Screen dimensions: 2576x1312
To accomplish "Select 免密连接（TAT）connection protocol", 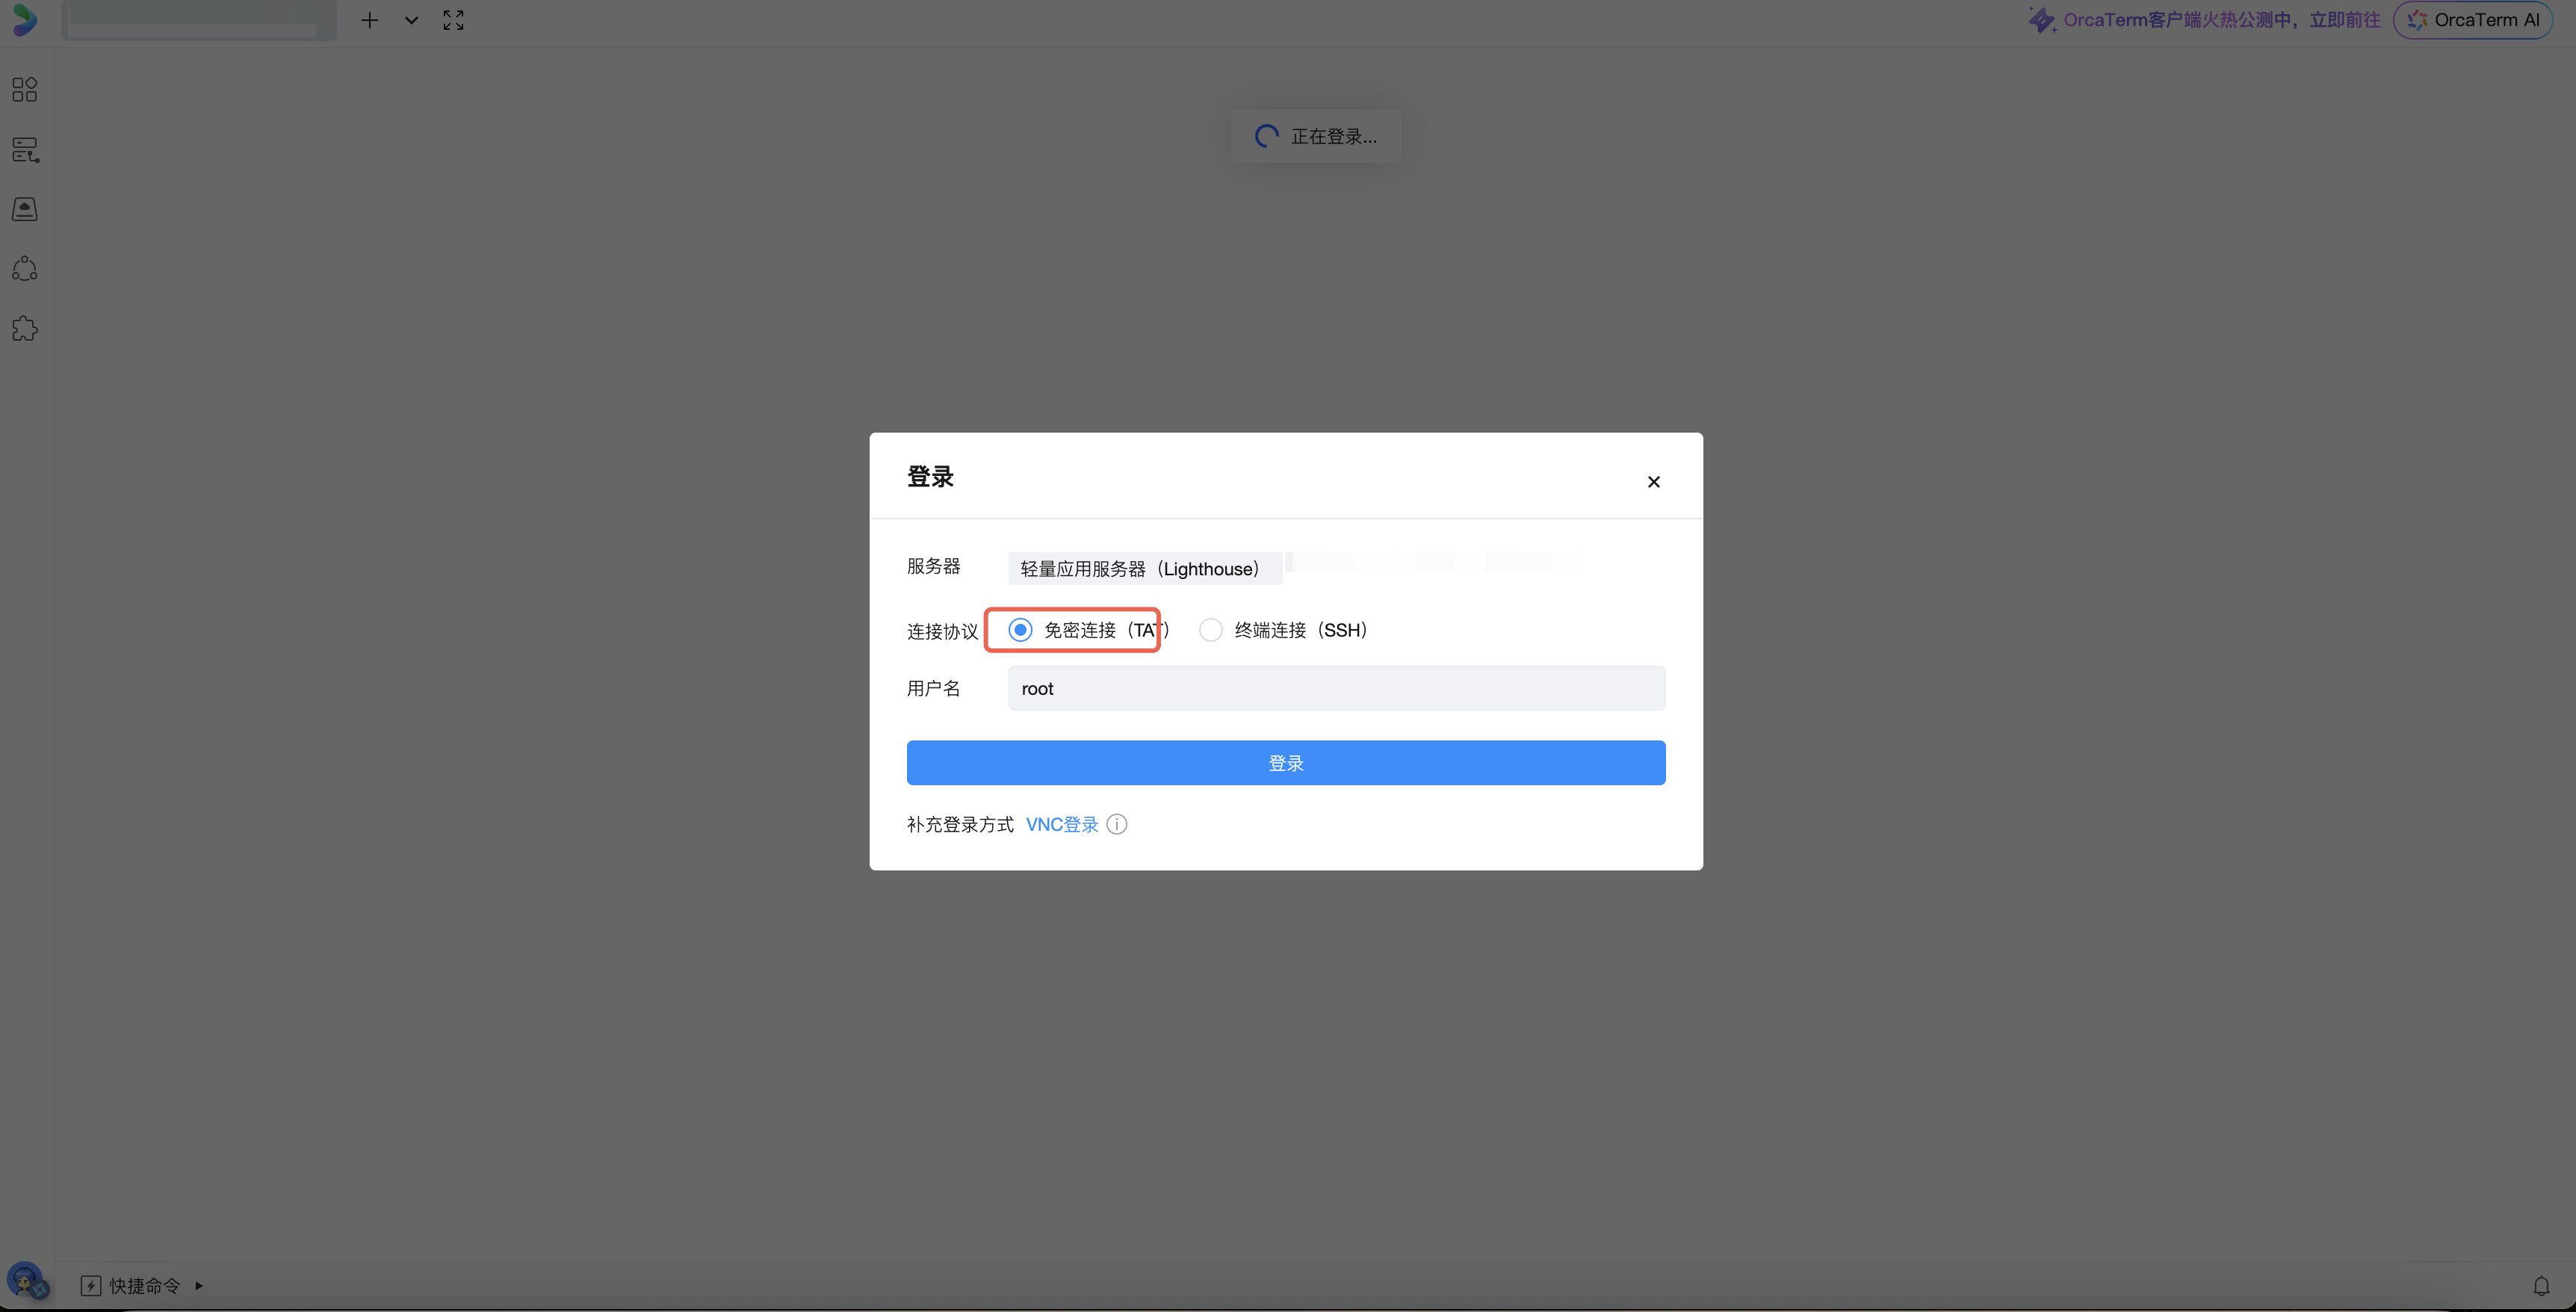I will 1020,630.
